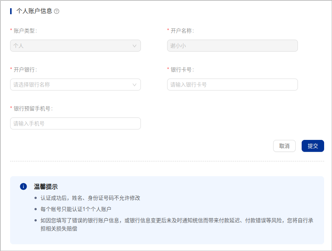Click the 银行卡号 field label
Image resolution: width=332 pixels, height=251 pixels.
pyautogui.click(x=182, y=70)
